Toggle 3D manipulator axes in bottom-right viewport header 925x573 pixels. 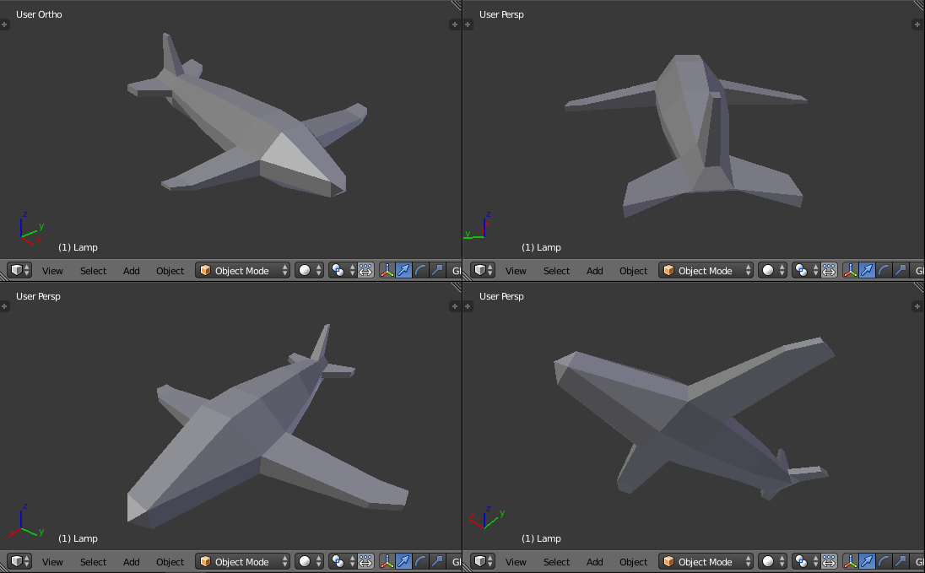(850, 561)
